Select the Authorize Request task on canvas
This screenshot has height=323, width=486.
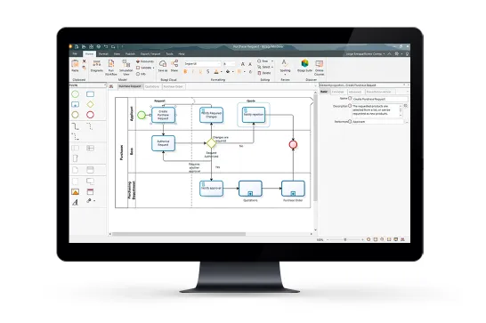[x=163, y=143]
